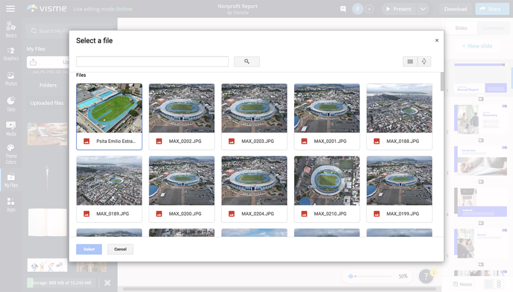
Task: Expand the Present button dropdown arrow
Action: 423,8
